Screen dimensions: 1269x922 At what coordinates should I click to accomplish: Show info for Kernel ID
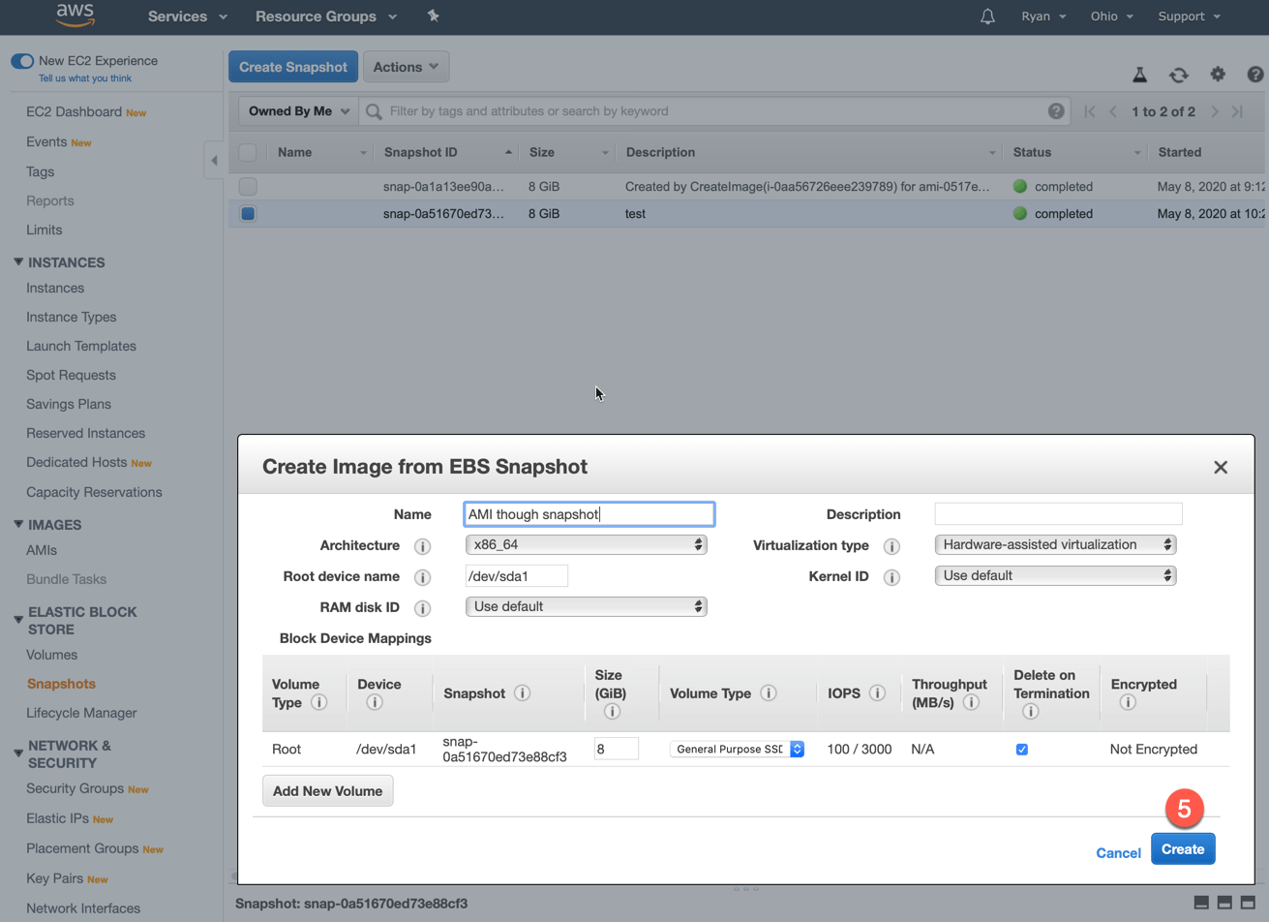coord(891,577)
